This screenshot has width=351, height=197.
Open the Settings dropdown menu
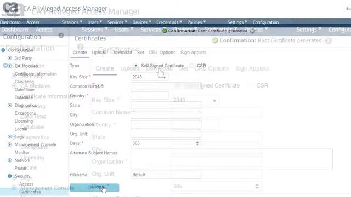tap(237, 22)
